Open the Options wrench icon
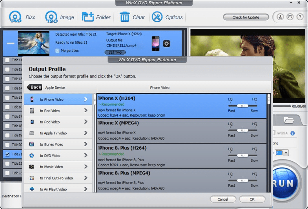 tap(157, 17)
